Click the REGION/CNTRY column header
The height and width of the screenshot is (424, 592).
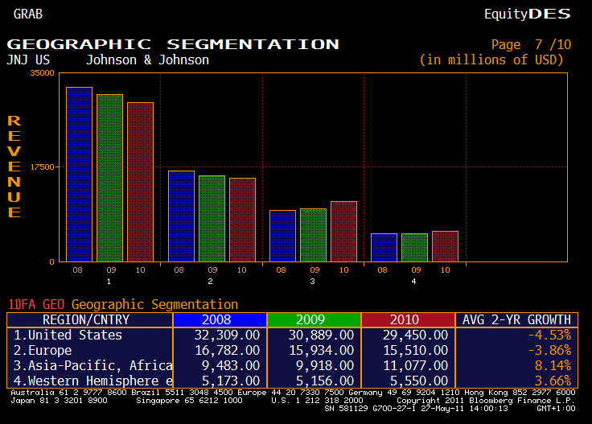pyautogui.click(x=90, y=319)
